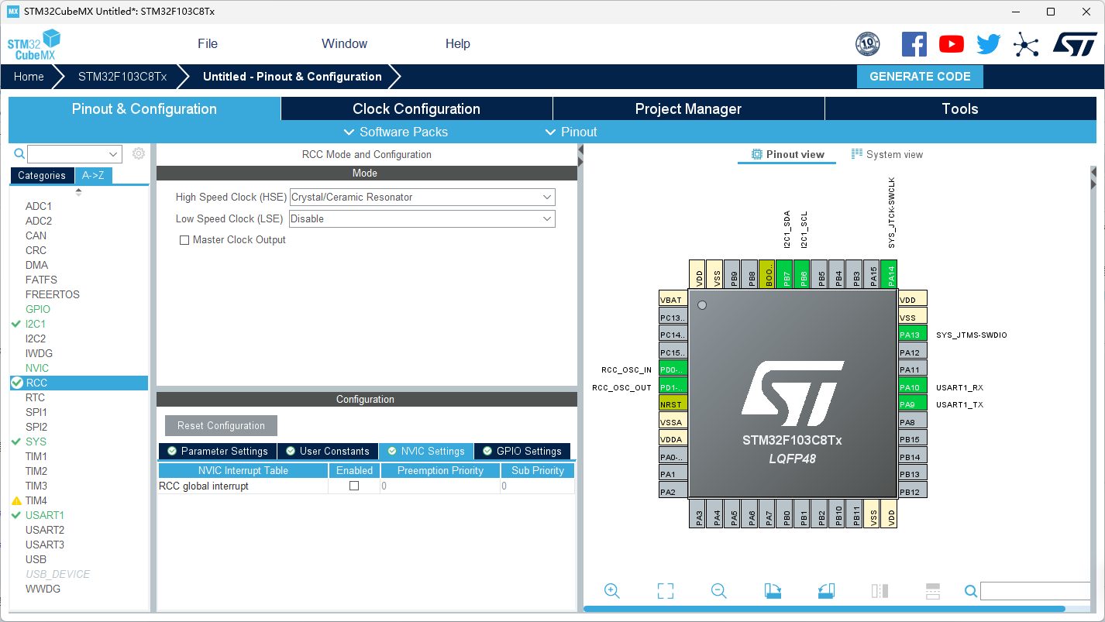Go to STM32F103C8Tx breadcrumb
This screenshot has height=622, width=1105.
click(x=122, y=77)
